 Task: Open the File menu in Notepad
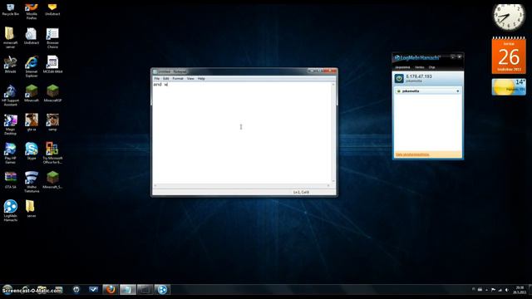pyautogui.click(x=157, y=79)
